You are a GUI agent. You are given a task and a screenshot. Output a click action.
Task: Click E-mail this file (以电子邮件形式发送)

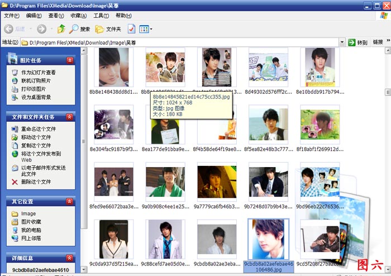(x=44, y=170)
